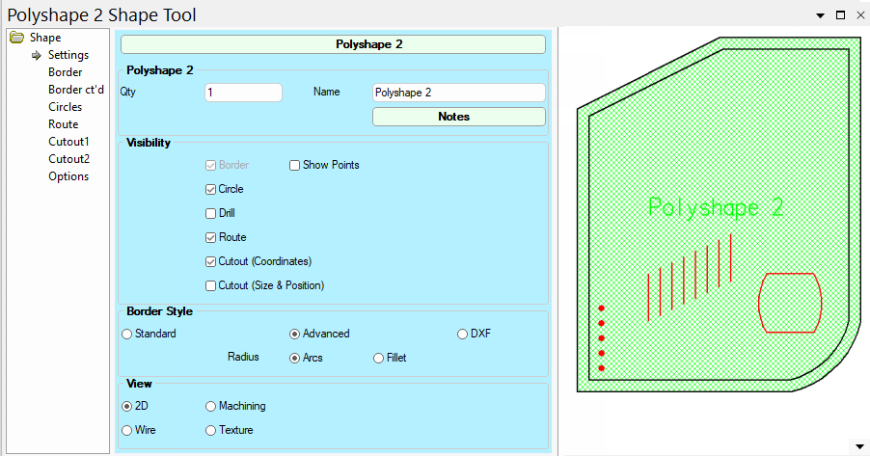This screenshot has width=870, height=456.
Task: Close the Polyshape 2 Shape Tool panel
Action: 859,15
